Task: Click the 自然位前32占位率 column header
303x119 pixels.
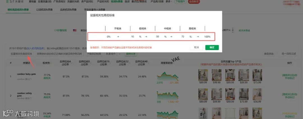Action: point(123,63)
